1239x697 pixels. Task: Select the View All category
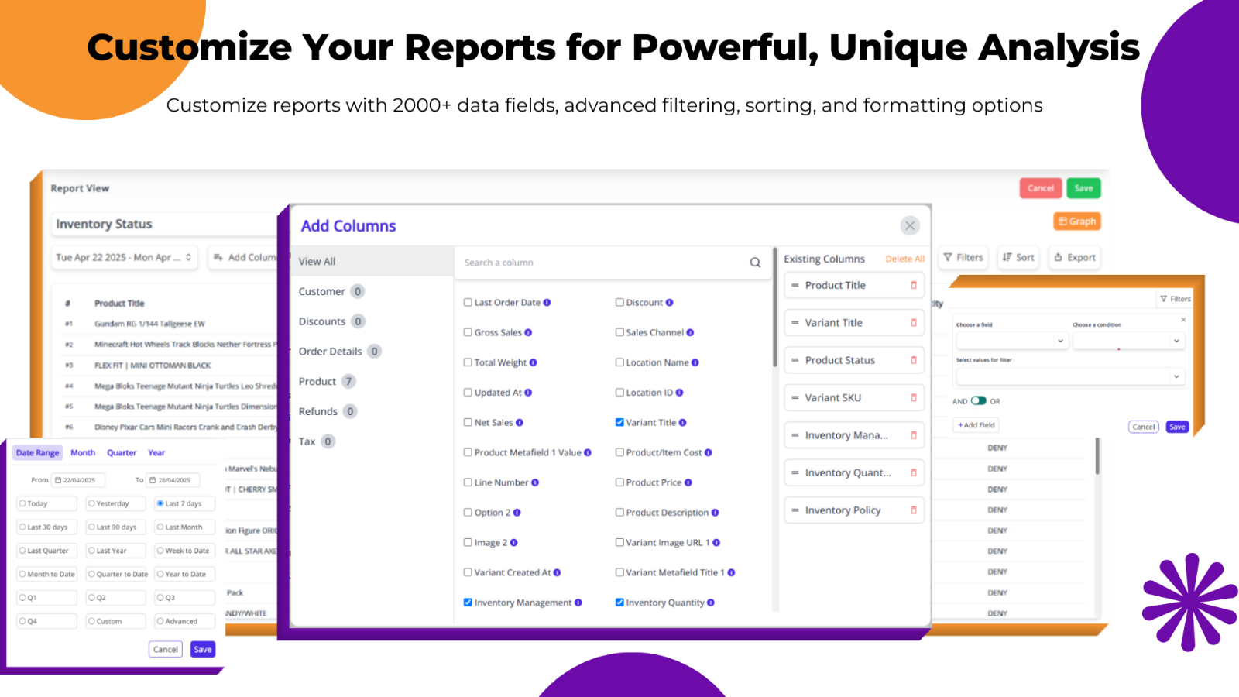(372, 262)
